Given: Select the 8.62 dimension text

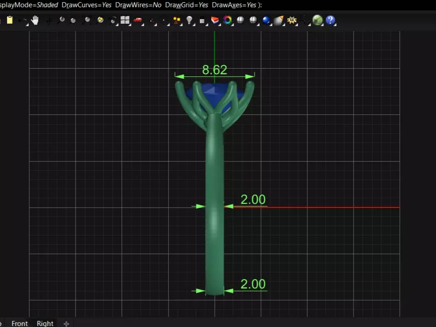Looking at the screenshot, I should [215, 70].
